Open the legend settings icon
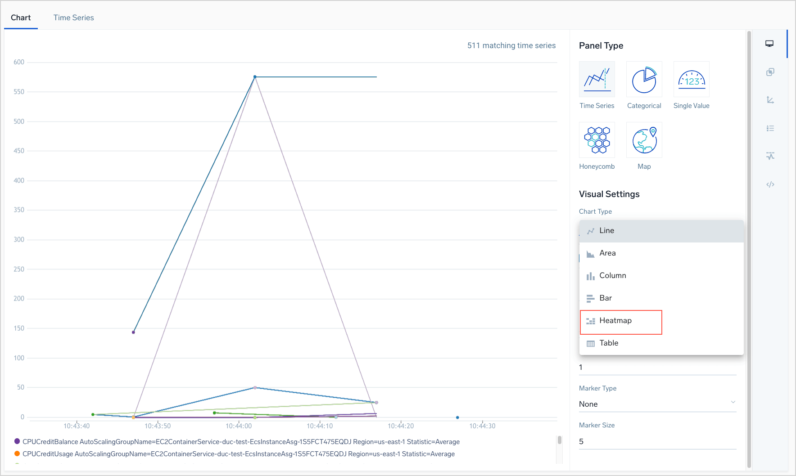 point(770,128)
